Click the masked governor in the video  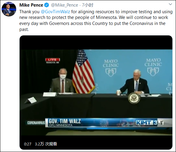pos(62,81)
